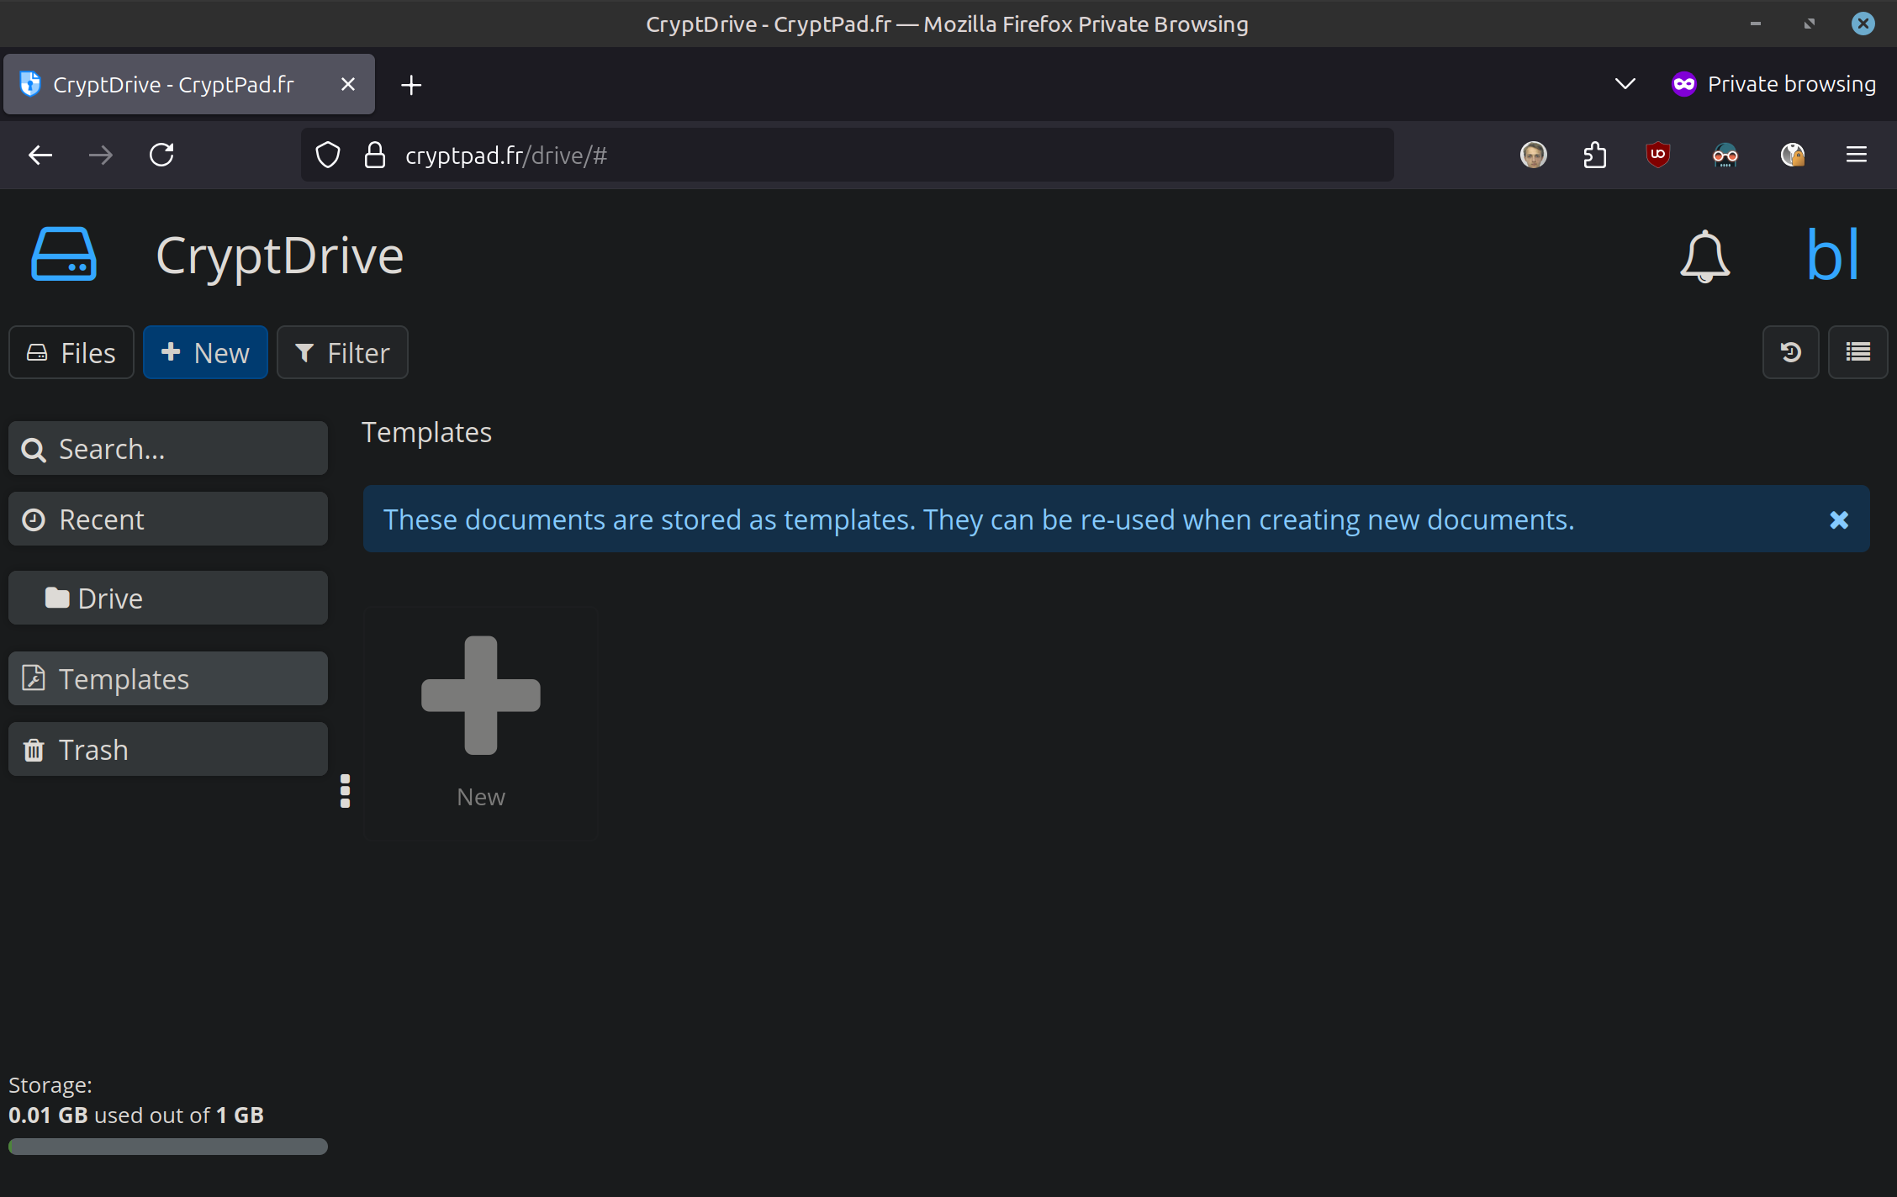The image size is (1897, 1197).
Task: Click the storage usage progress bar
Action: tap(168, 1147)
